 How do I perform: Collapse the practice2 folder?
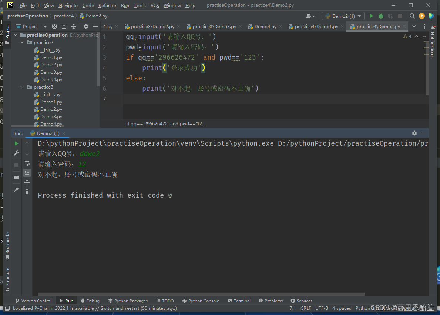pyautogui.click(x=22, y=42)
